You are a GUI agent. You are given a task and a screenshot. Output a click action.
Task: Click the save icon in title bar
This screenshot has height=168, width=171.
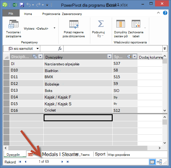(22, 5)
